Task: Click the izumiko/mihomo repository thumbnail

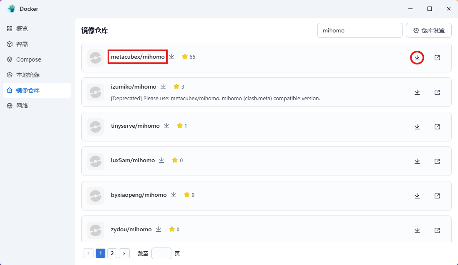Action: pos(96,92)
